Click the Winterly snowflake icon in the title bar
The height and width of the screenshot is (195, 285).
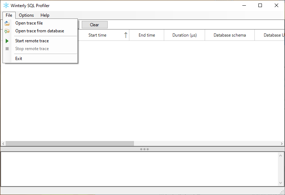click(x=6, y=5)
